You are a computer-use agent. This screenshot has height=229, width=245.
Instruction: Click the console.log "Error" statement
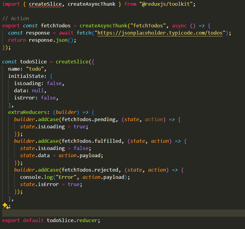pyautogui.click(x=75, y=177)
